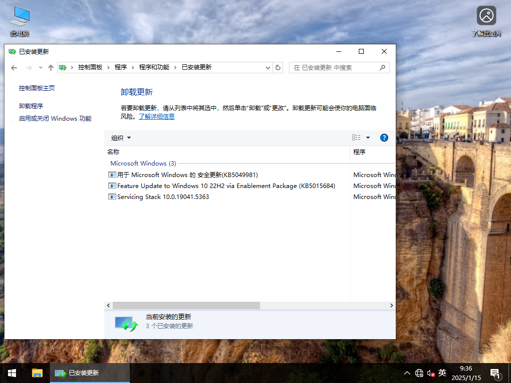Click the search magnifier in the search box
Image resolution: width=511 pixels, height=383 pixels.
(382, 67)
